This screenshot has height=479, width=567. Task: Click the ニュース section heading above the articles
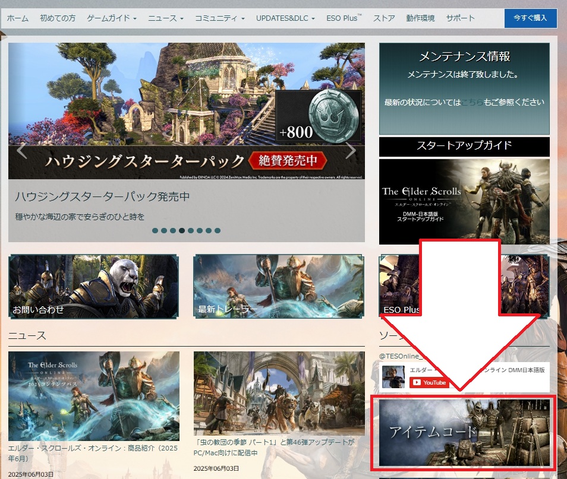tap(27, 335)
